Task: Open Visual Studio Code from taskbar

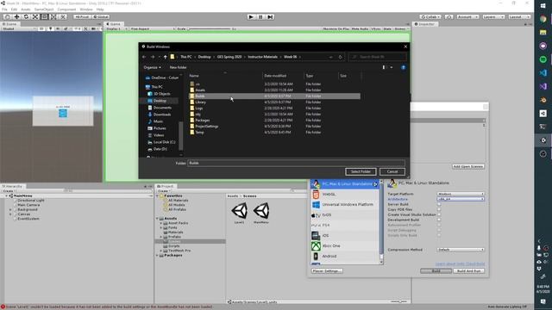Action: pyautogui.click(x=543, y=72)
